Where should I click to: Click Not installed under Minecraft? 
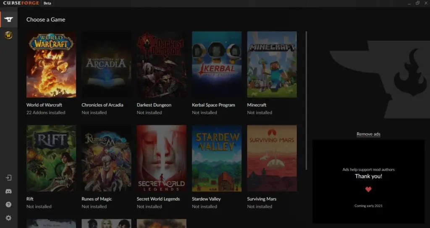260,112
